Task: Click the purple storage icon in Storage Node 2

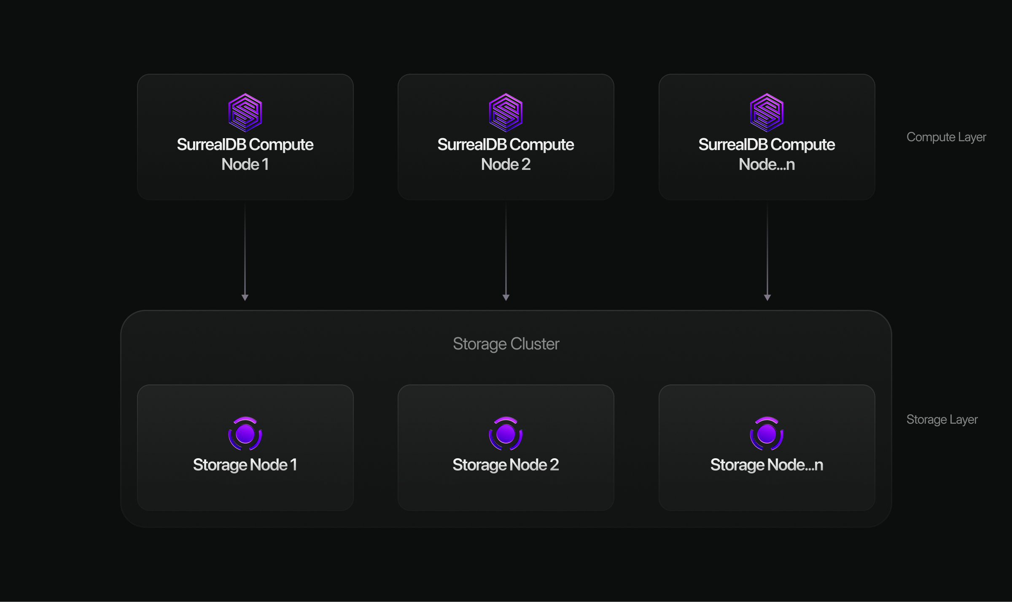Action: point(506,433)
